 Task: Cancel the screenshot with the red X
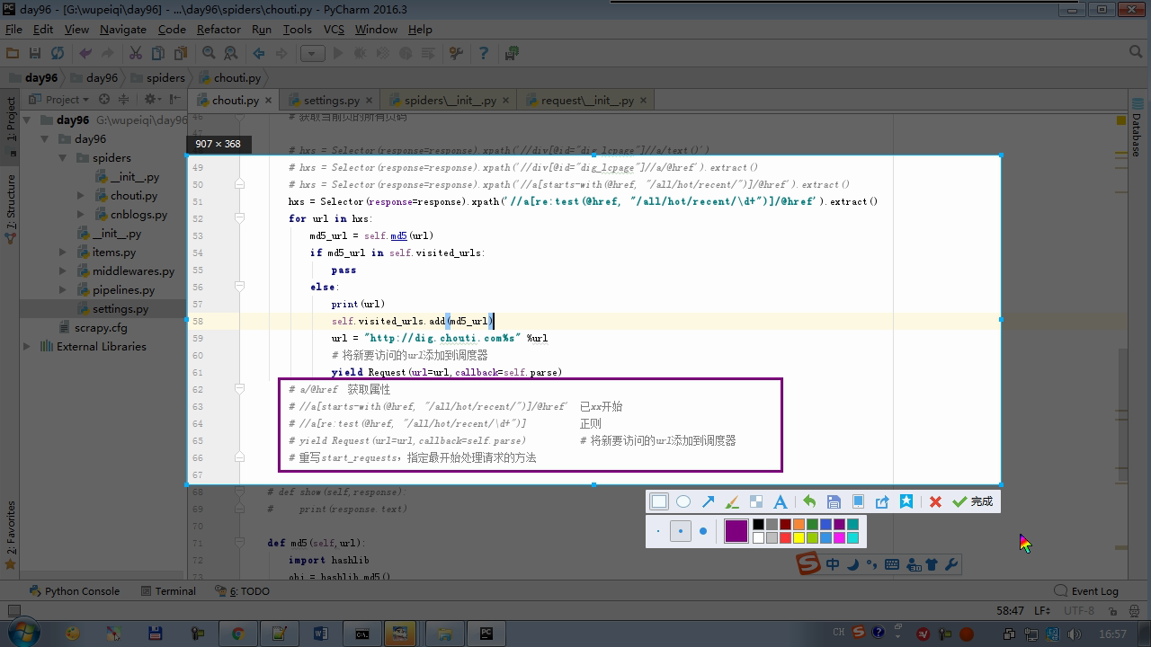click(x=935, y=501)
